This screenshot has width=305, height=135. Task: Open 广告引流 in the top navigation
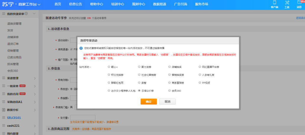pyautogui.click(x=180, y=4)
